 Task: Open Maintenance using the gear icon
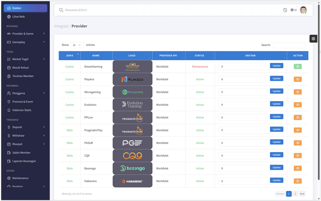(9, 178)
